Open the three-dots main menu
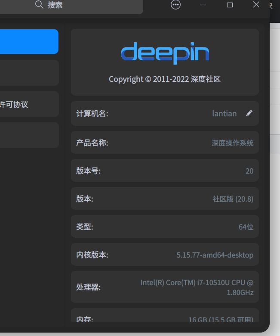 point(175,5)
